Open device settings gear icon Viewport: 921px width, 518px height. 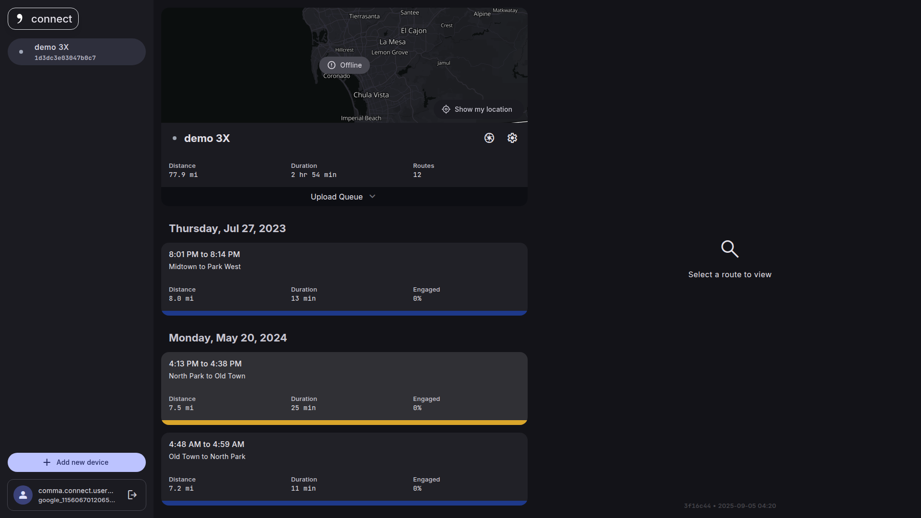point(512,138)
